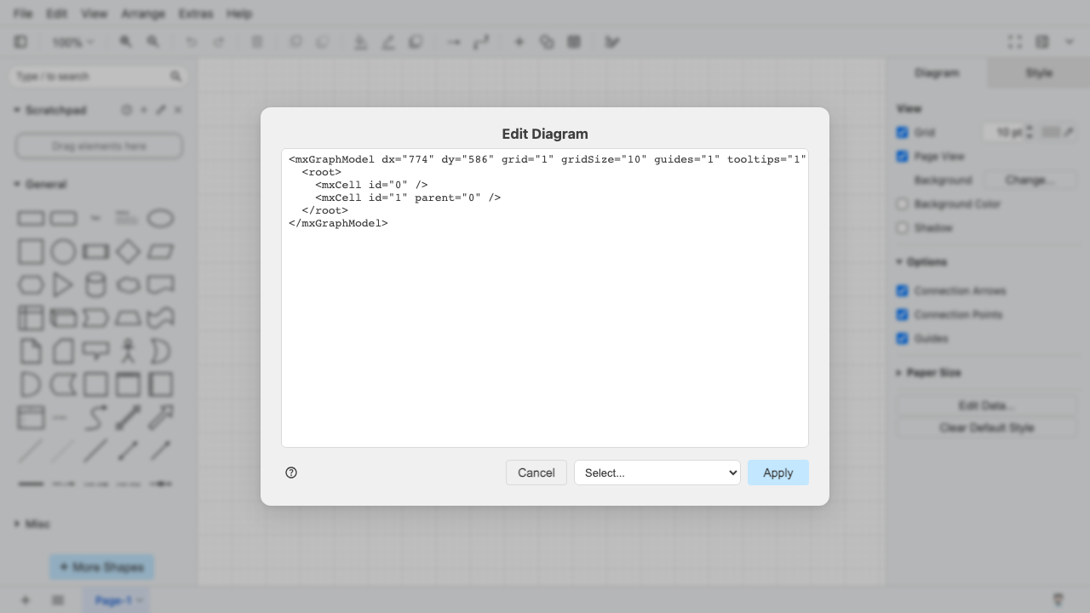This screenshot has height=613, width=1090.
Task: Click the Line Color pencil icon
Action: (388, 42)
